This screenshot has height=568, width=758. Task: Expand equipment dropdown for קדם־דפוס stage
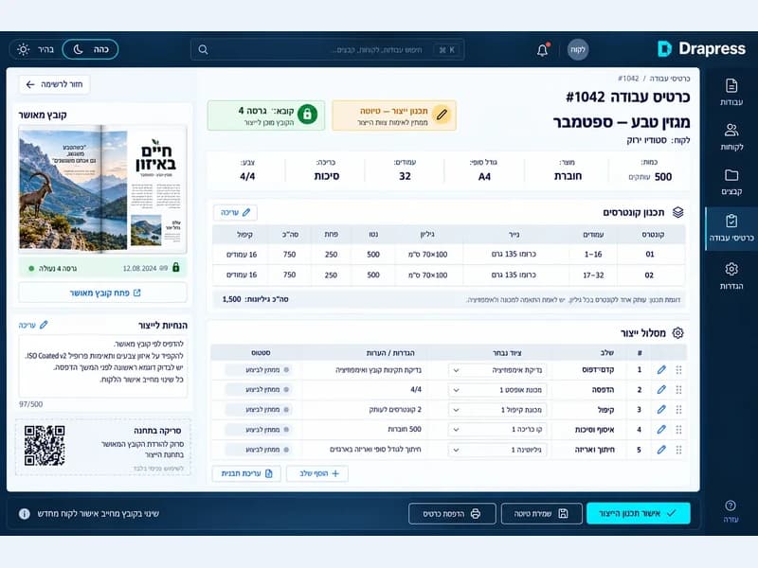coord(497,370)
